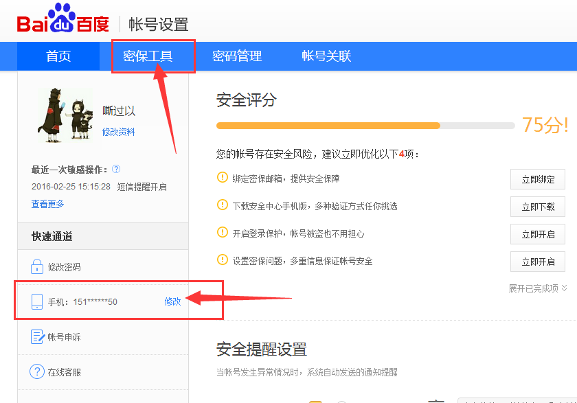Select the lock icon beside 修改密码
This screenshot has height=403, width=577.
(x=37, y=267)
